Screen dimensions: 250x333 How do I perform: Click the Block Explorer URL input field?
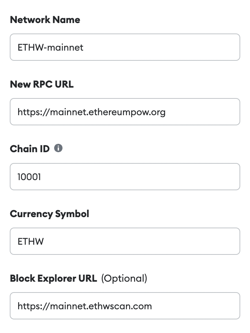point(125,306)
